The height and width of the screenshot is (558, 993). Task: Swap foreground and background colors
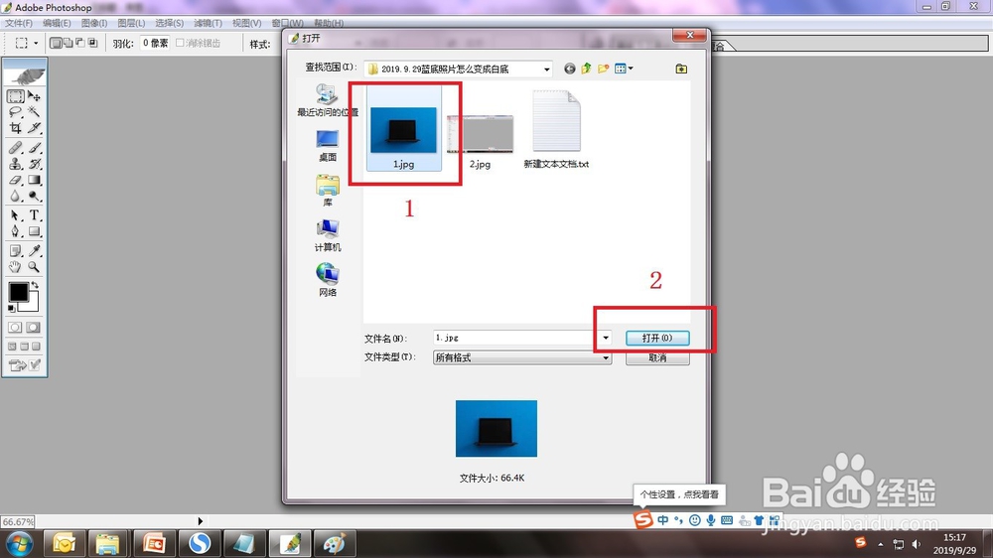pos(36,285)
